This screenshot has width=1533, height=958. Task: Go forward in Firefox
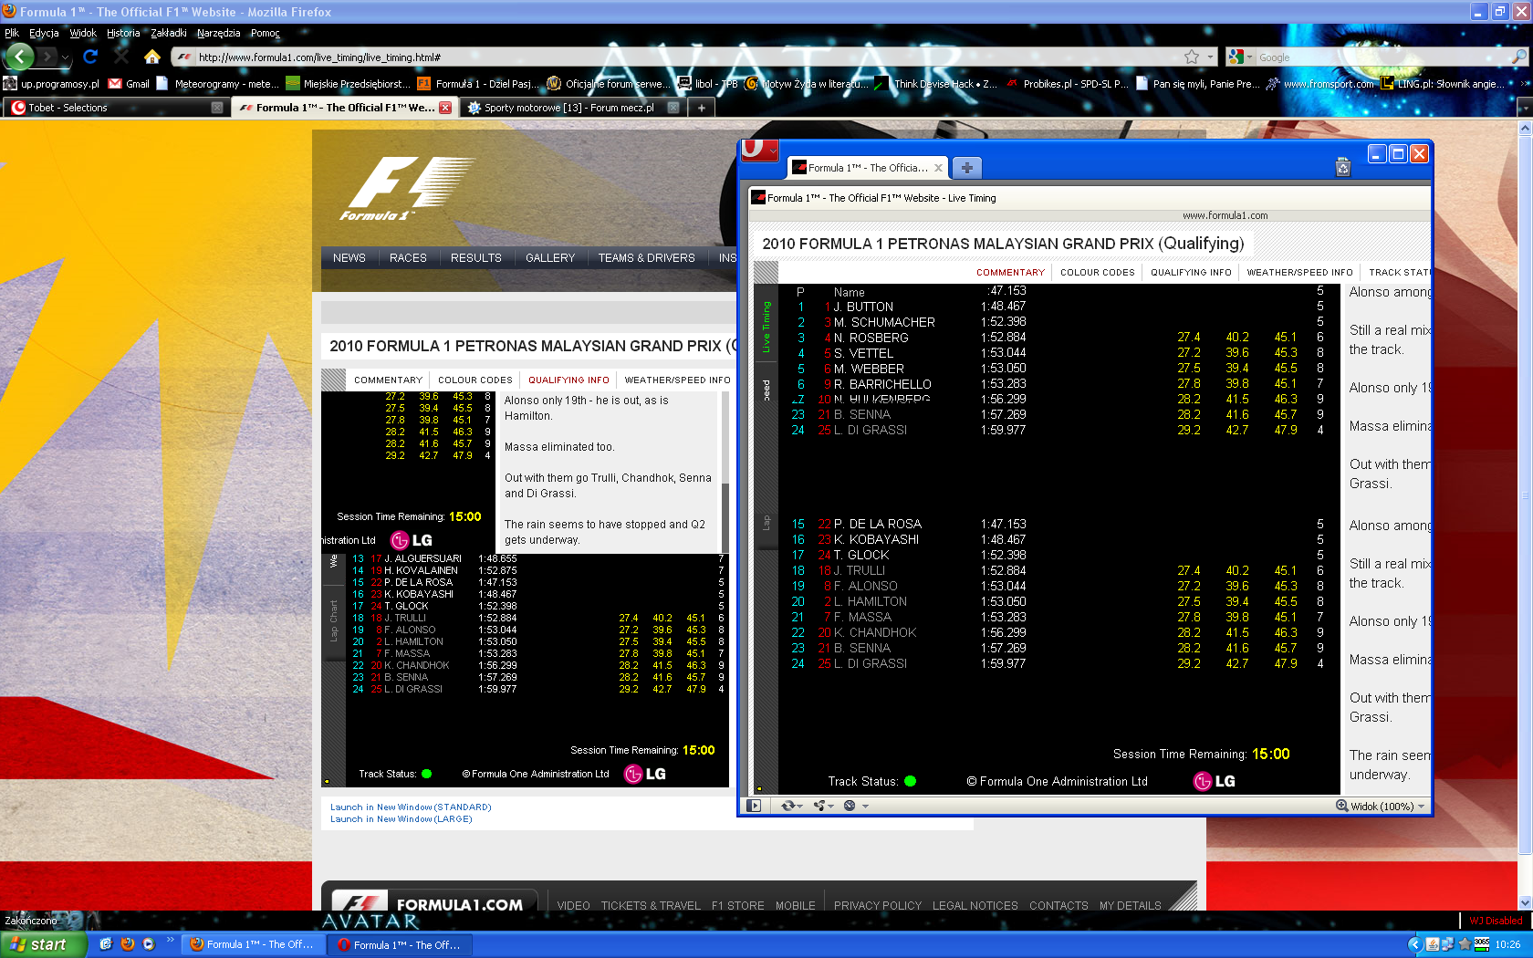47,57
